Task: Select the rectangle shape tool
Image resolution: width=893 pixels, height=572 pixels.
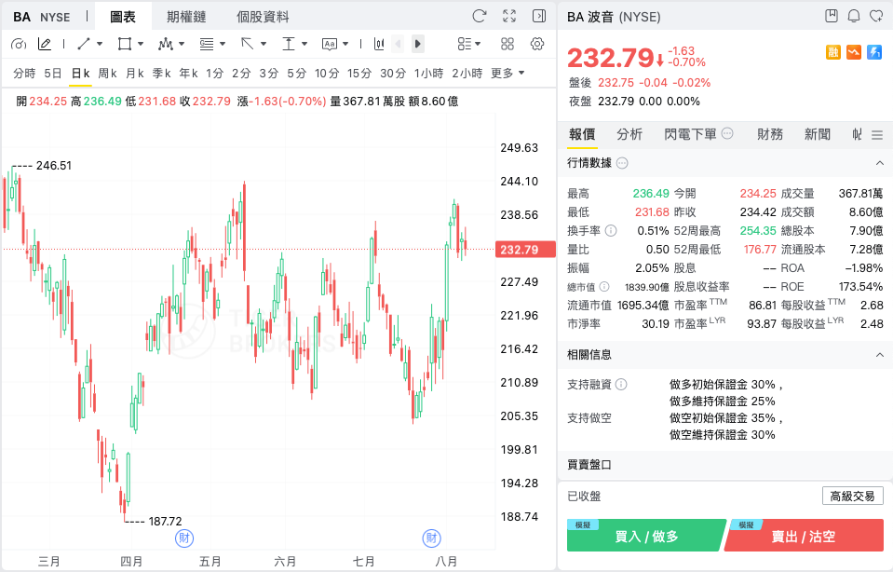Action: 124,44
